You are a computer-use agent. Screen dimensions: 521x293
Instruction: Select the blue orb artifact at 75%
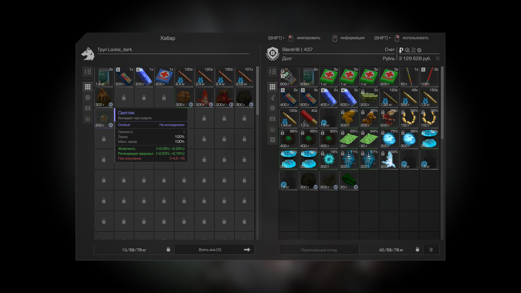tap(389, 139)
